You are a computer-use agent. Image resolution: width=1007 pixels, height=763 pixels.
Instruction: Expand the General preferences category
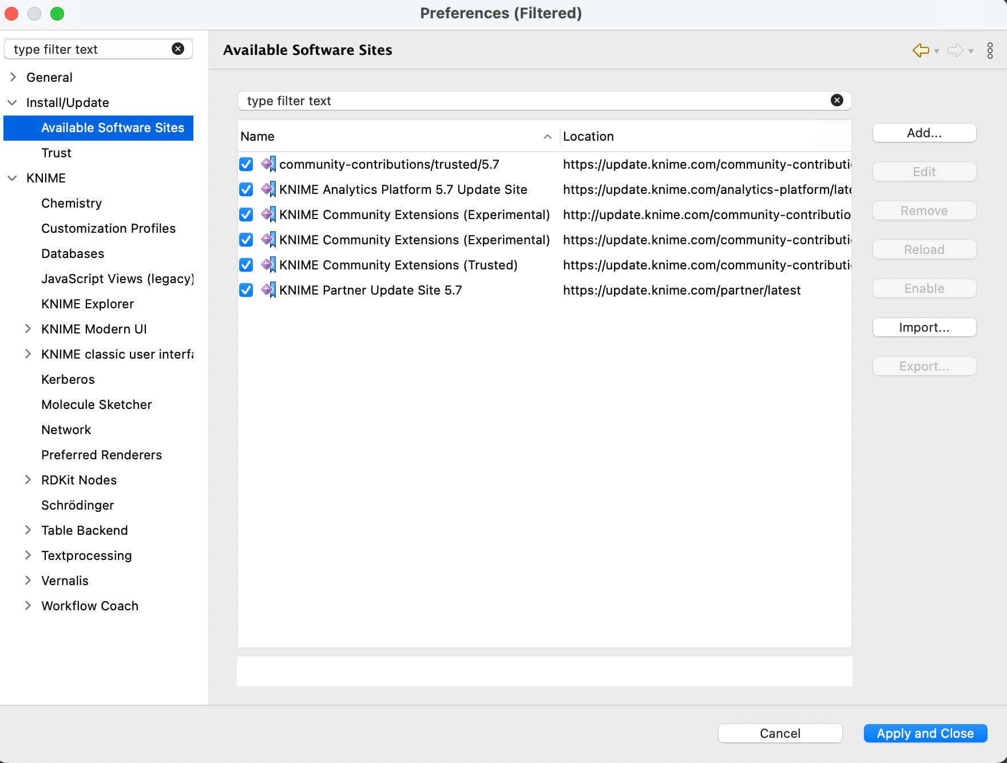[x=13, y=77]
